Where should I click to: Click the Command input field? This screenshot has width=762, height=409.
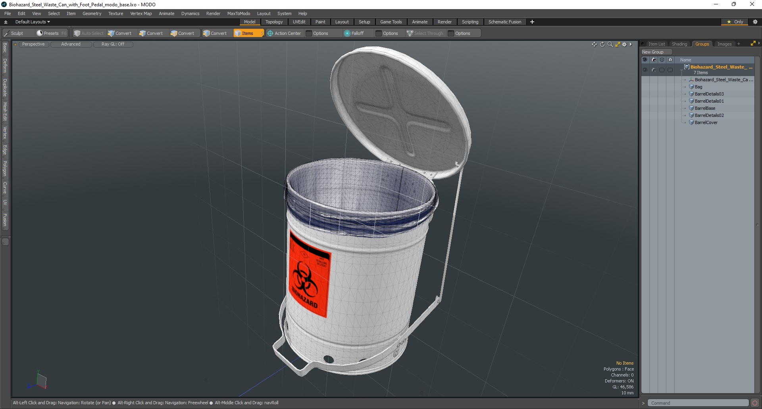pyautogui.click(x=698, y=403)
